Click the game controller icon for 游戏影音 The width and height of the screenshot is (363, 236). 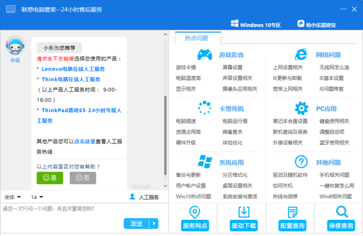(x=205, y=55)
